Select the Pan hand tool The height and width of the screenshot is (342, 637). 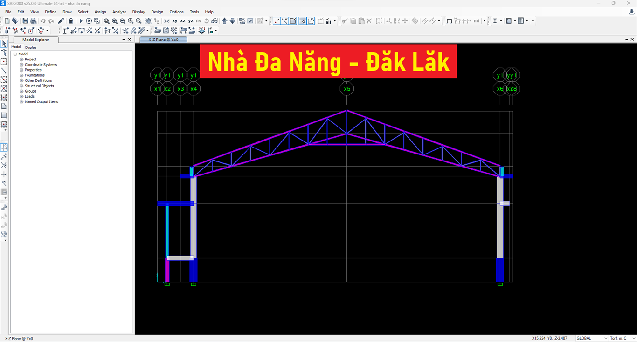(x=148, y=21)
